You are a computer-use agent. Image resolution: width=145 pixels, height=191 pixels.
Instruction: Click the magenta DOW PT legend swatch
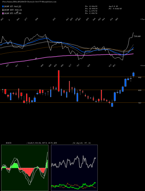(3, 13)
